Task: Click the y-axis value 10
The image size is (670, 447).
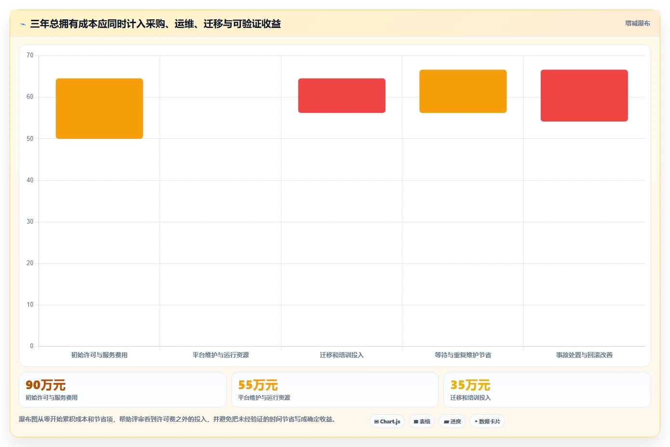Action: coord(30,305)
